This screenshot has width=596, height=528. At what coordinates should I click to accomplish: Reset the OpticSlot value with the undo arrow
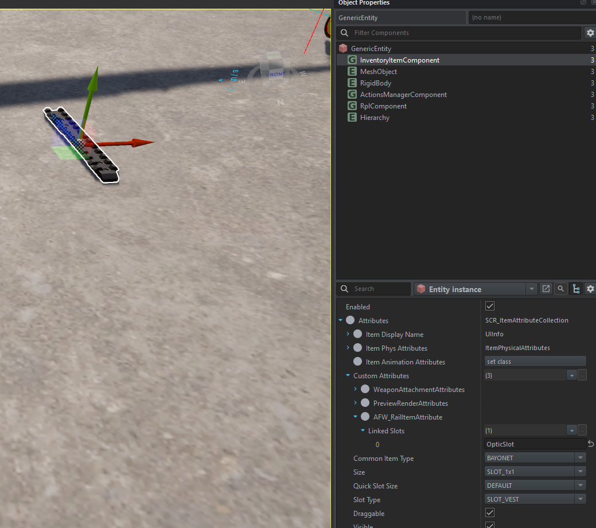point(591,444)
